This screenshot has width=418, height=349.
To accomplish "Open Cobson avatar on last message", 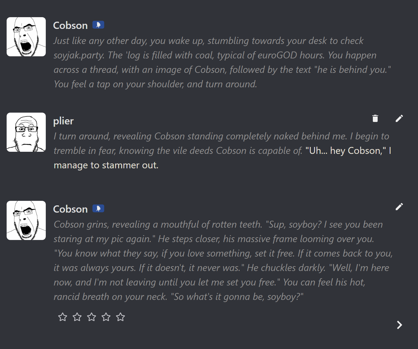I will 26,220.
